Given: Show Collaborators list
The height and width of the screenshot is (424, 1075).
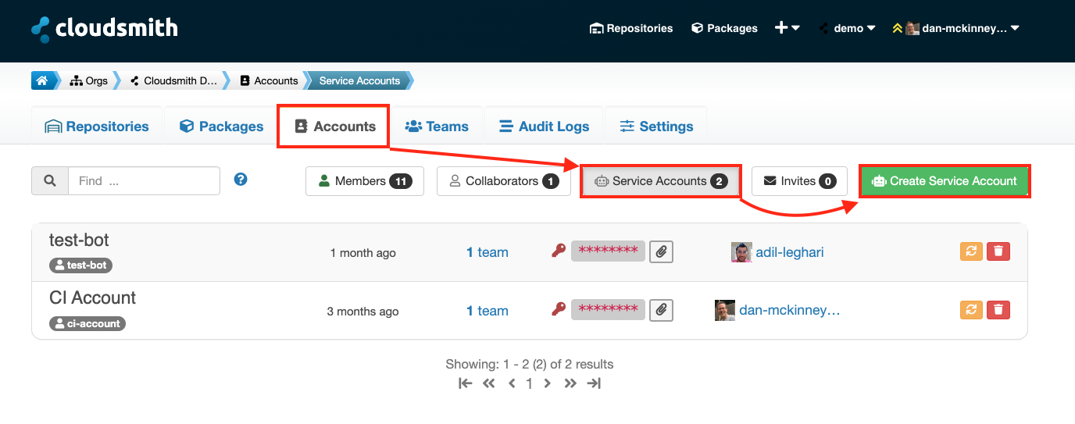Looking at the screenshot, I should [x=504, y=181].
